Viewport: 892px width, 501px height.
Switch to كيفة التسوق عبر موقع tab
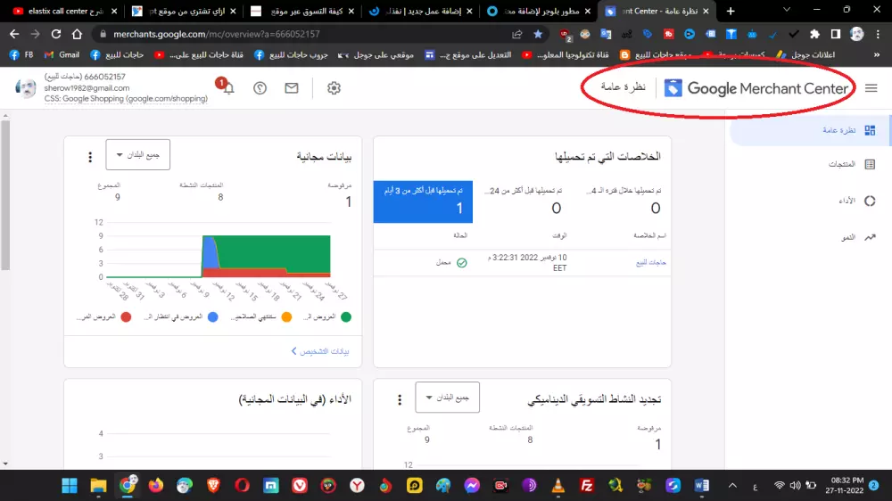pos(302,11)
